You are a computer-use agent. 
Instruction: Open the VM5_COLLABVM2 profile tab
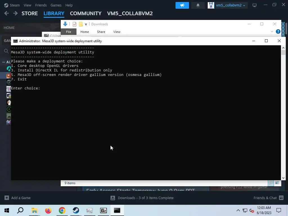[130, 13]
